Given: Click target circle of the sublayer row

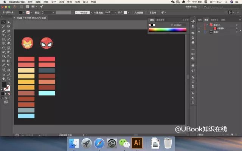Looking at the screenshot, I should (x=237, y=28).
